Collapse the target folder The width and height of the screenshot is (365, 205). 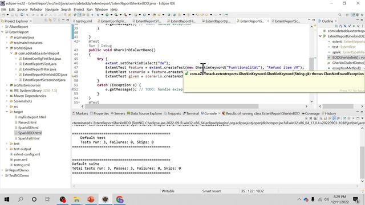pyautogui.click(x=7, y=112)
